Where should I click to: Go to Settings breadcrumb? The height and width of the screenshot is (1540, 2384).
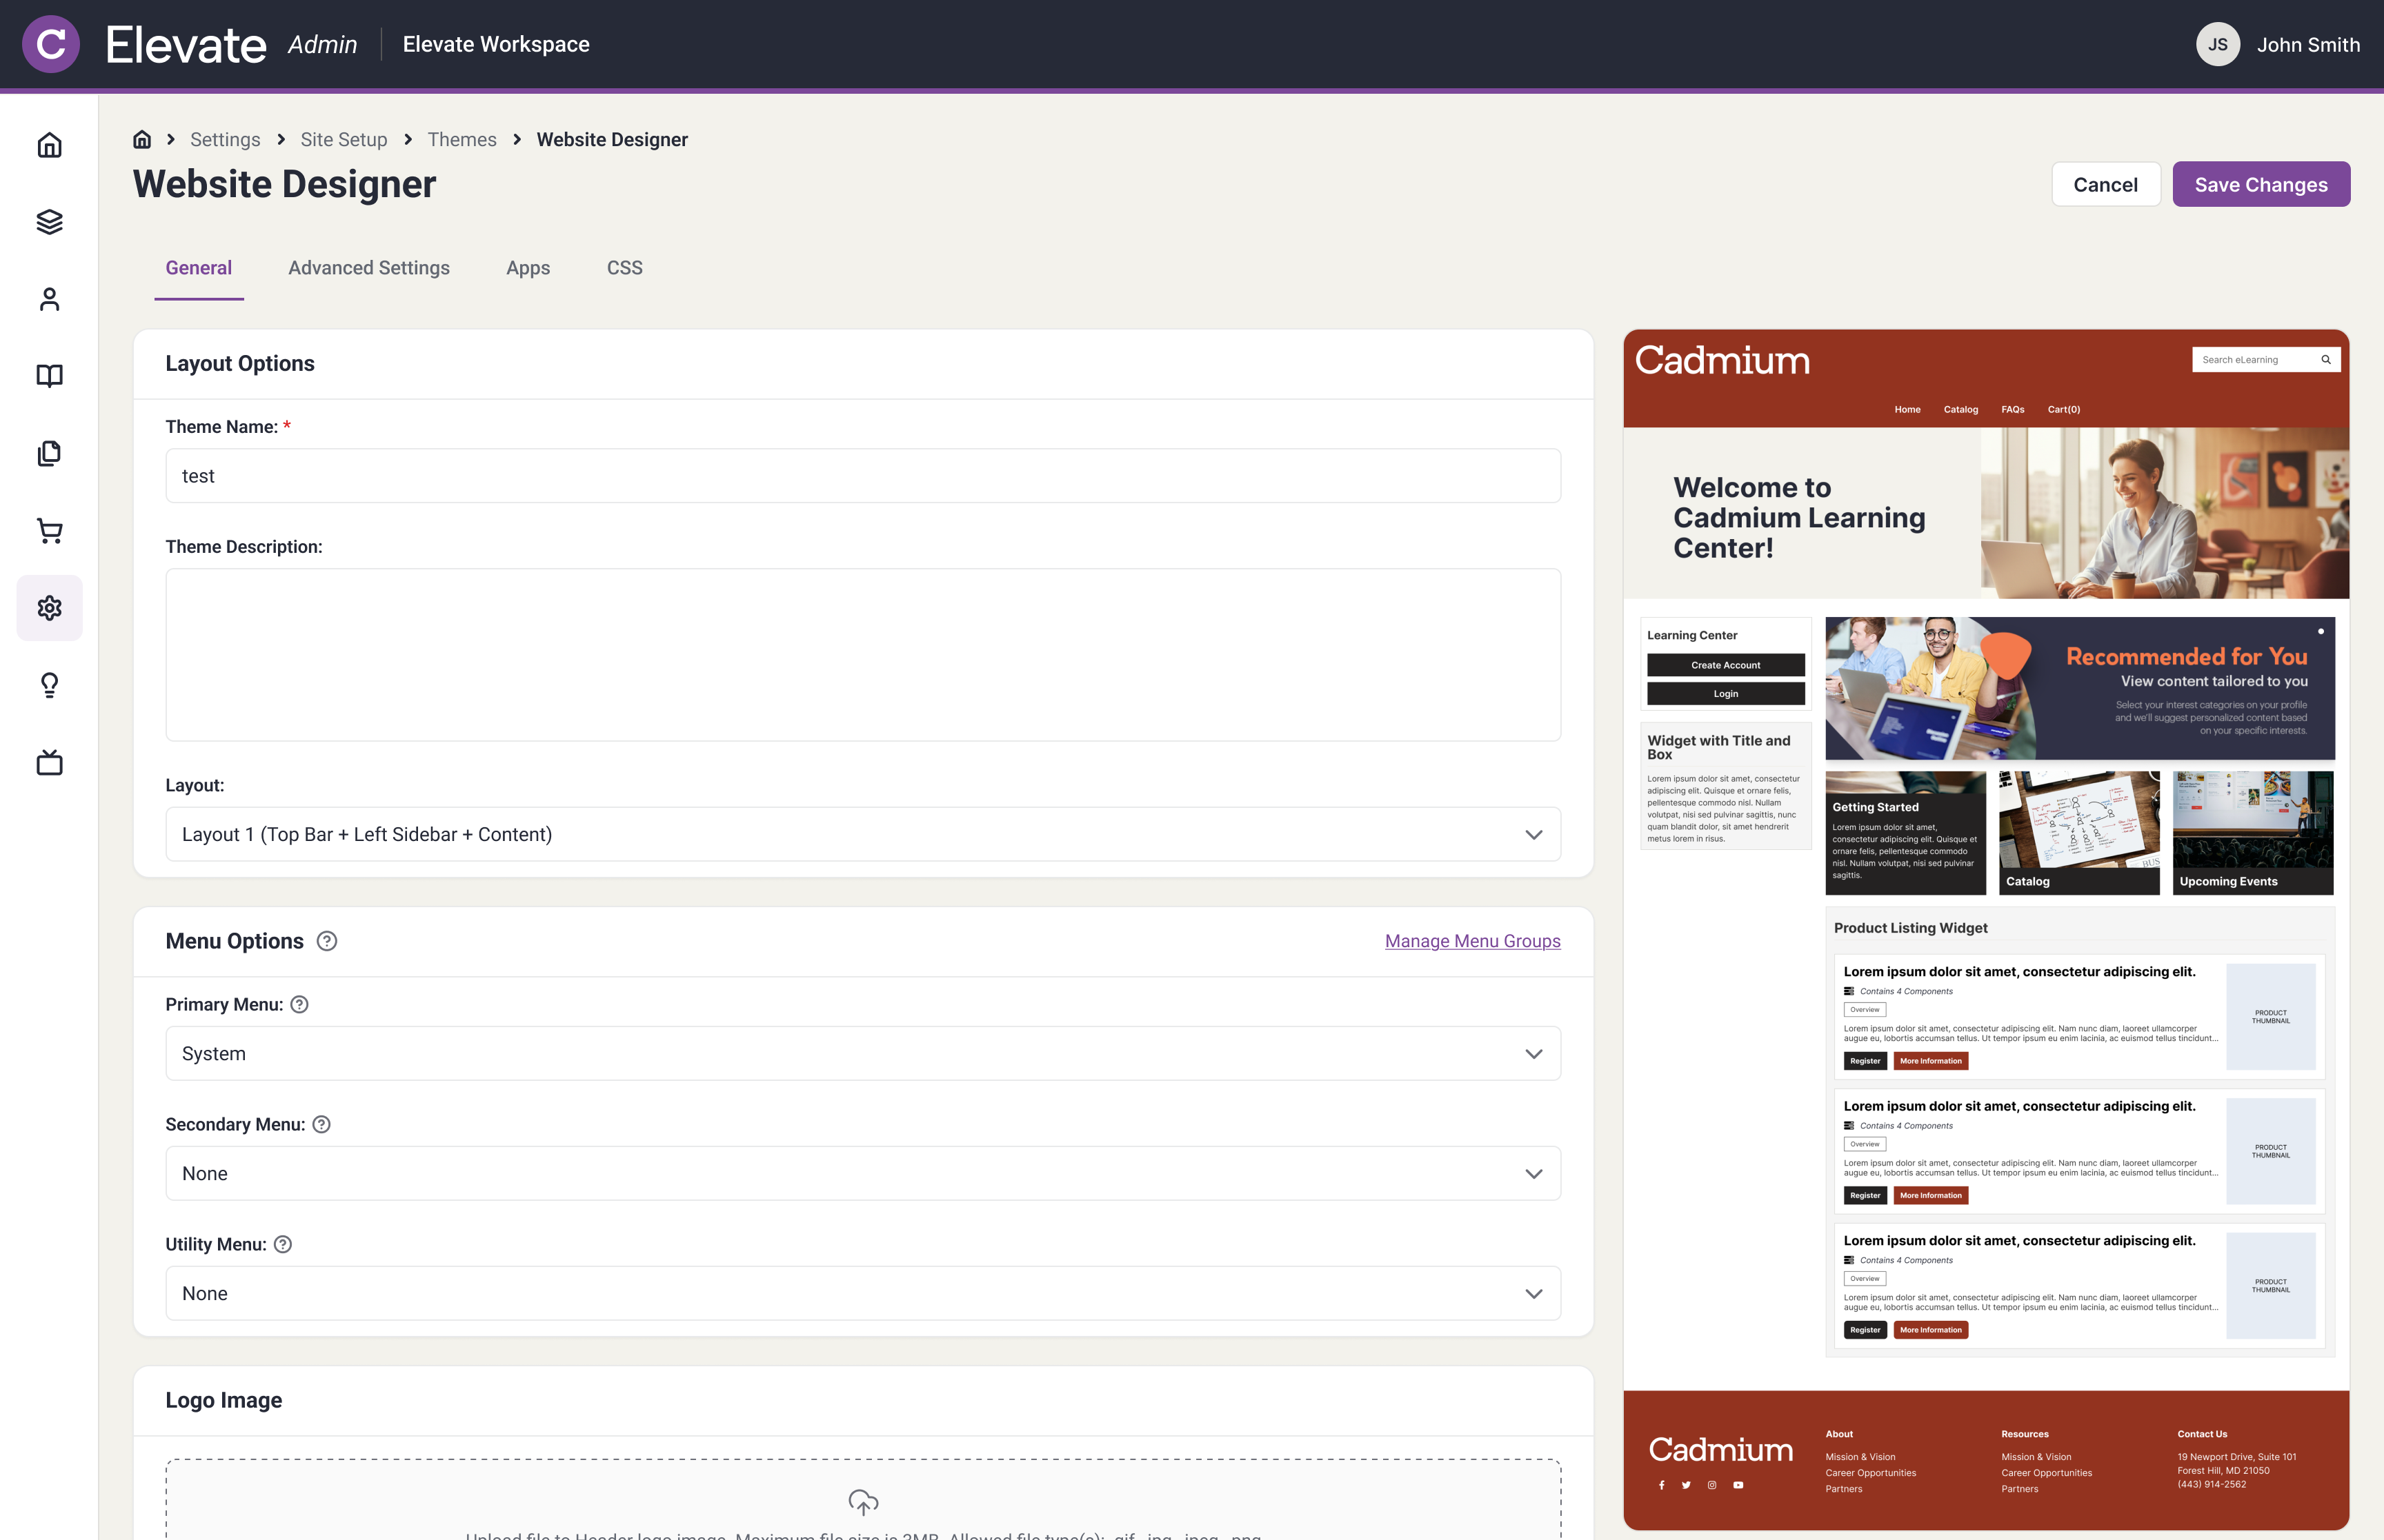coord(225,139)
